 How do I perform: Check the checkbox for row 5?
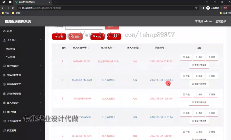[x=56, y=136]
